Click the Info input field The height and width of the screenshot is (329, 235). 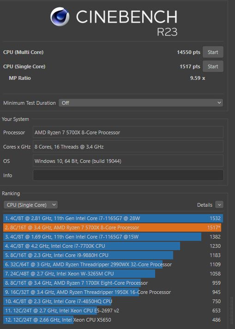point(128,175)
